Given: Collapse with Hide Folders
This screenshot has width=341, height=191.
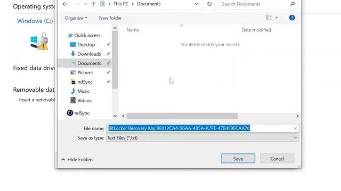Looking at the screenshot, I should pos(77,160).
